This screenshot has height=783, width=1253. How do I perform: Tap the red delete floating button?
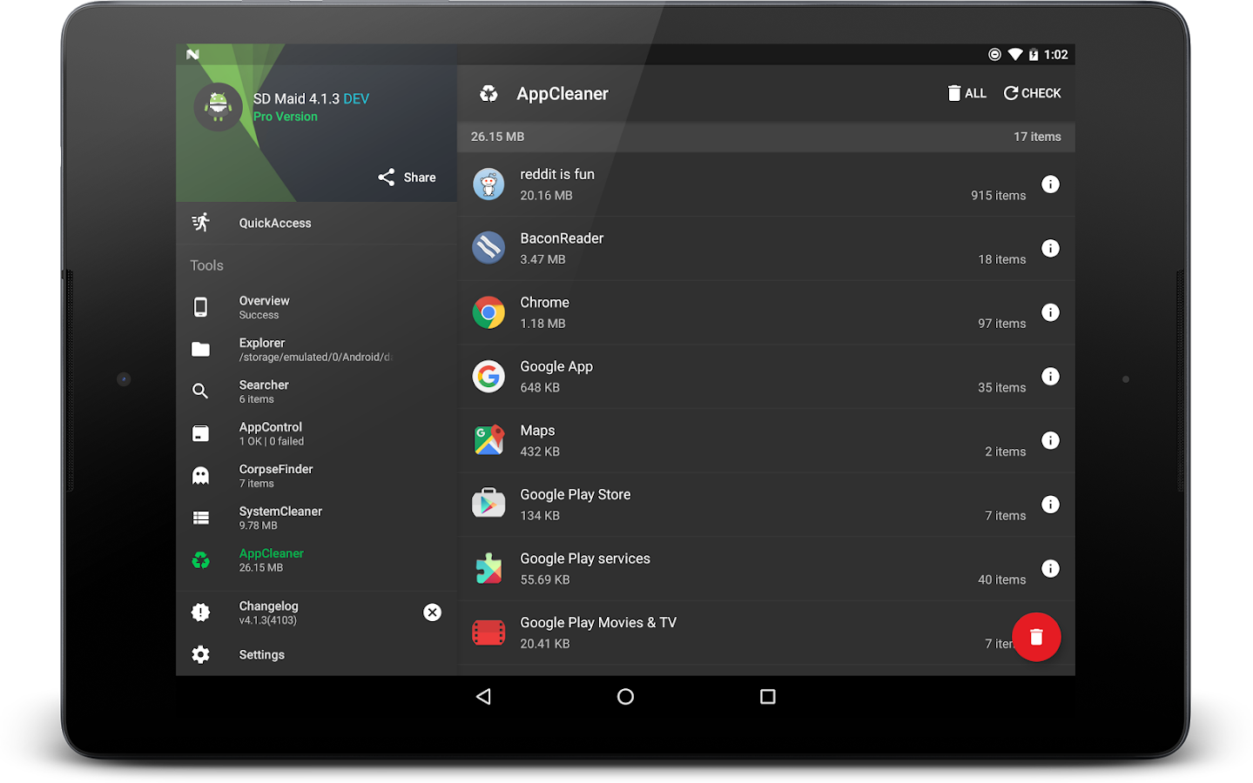coord(1035,637)
